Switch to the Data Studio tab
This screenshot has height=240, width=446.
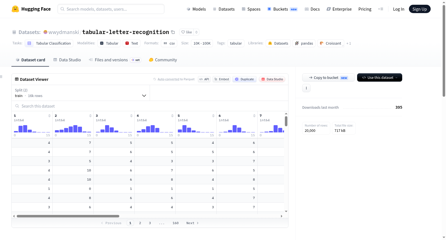click(67, 60)
